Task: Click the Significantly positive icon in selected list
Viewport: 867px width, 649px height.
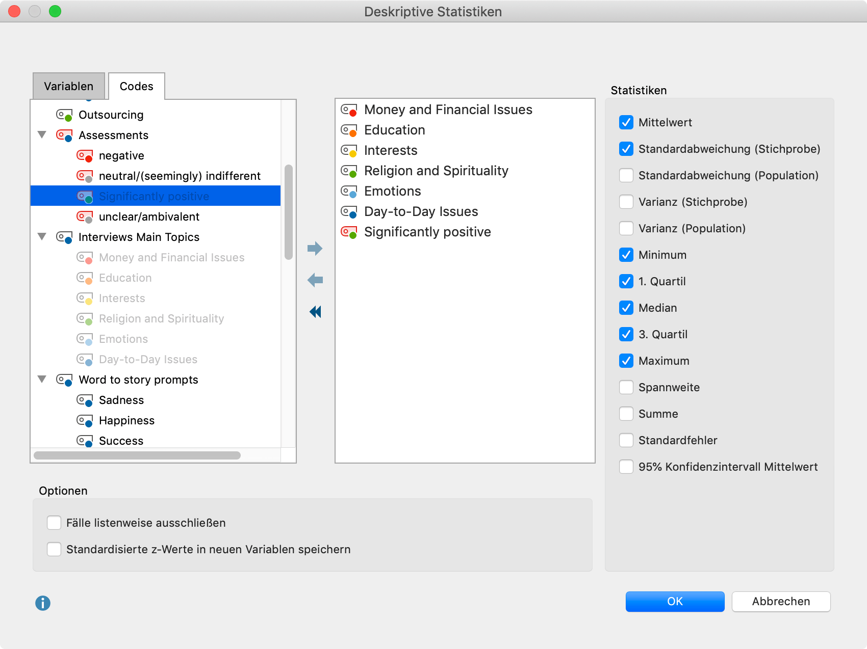Action: (349, 232)
